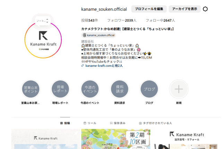
Task: Open kaname-kraft.com link in bio
Action: [x=104, y=66]
